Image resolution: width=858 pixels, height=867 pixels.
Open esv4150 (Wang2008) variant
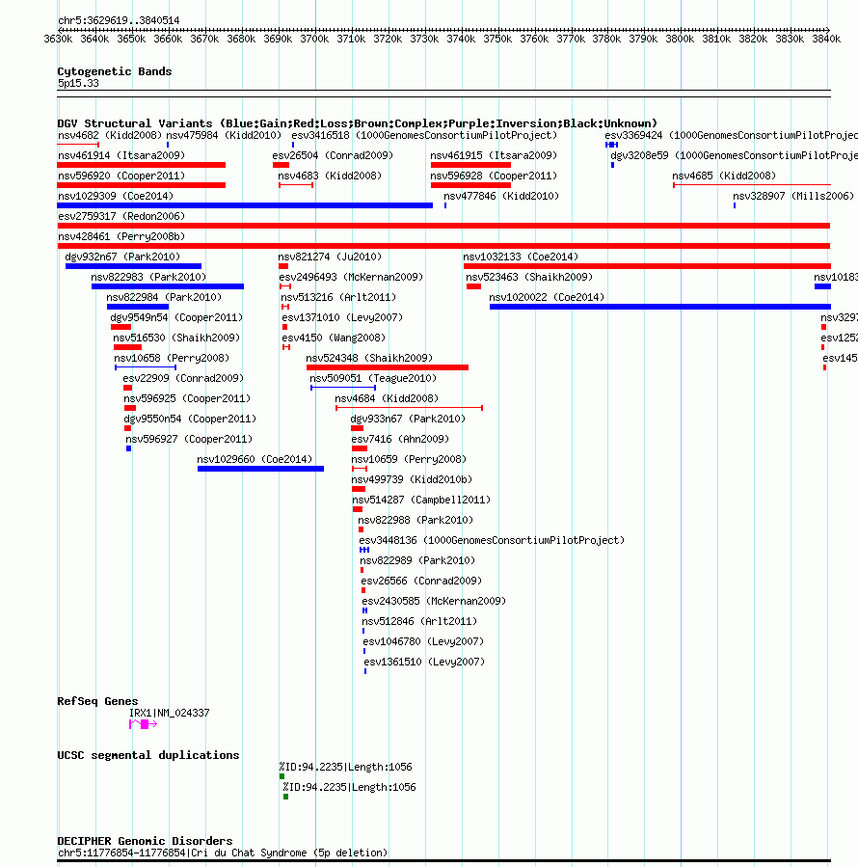coord(334,338)
